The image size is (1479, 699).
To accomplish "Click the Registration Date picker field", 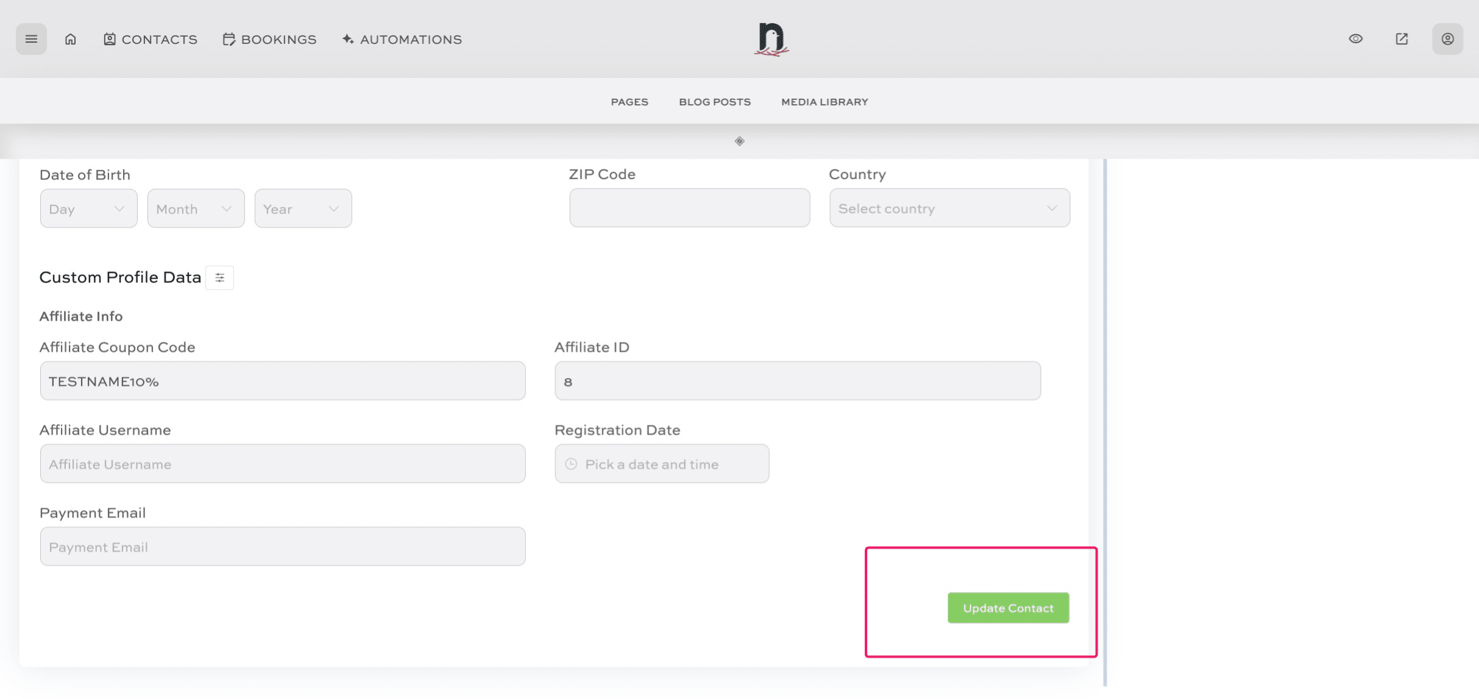I will click(661, 464).
